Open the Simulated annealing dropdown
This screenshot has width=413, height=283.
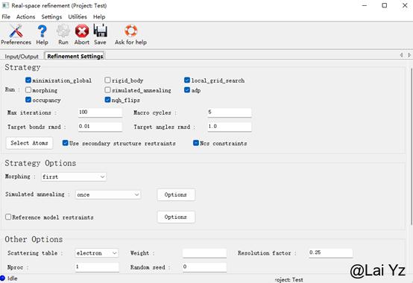pos(108,194)
